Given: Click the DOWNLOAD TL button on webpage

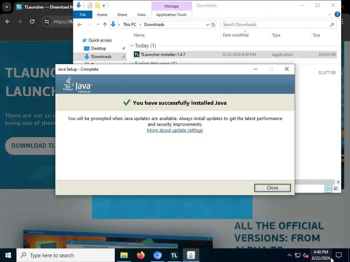Looking at the screenshot, I should coord(30,146).
